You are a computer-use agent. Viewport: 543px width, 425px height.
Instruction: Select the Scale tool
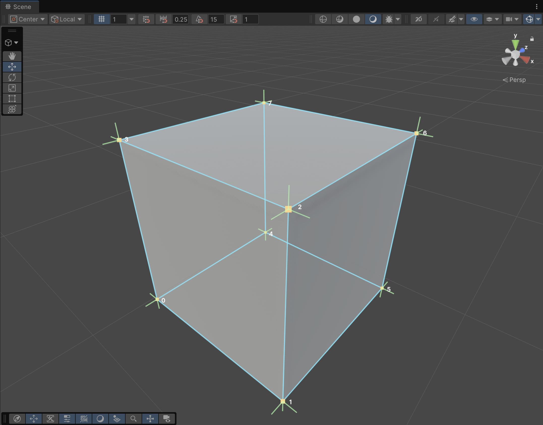(x=12, y=88)
